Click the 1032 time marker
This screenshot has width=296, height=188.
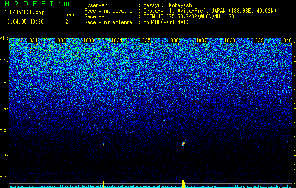(60, 40)
